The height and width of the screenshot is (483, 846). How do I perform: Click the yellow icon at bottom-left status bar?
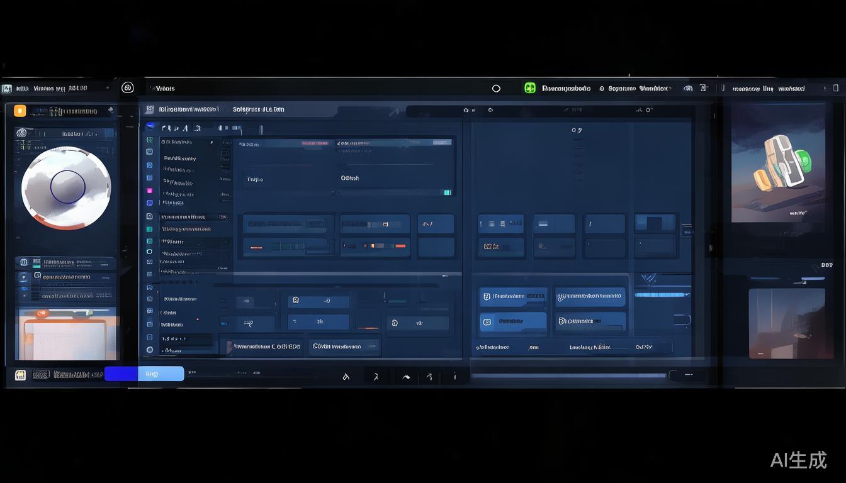click(20, 375)
